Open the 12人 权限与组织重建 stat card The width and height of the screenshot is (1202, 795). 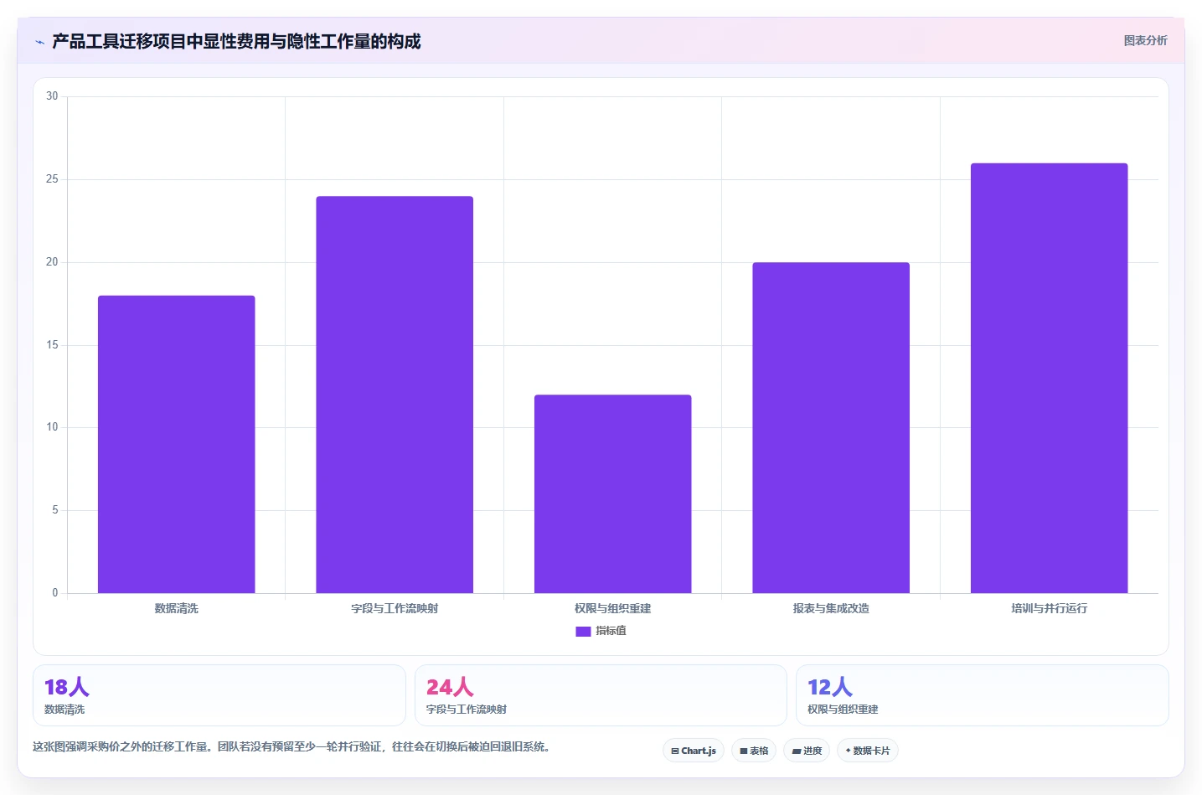[983, 695]
